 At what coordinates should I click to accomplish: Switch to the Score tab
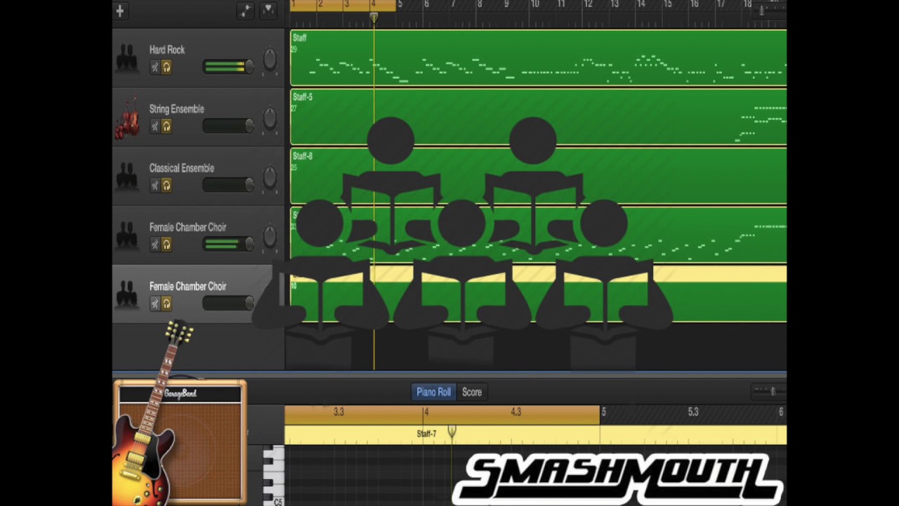coord(472,392)
